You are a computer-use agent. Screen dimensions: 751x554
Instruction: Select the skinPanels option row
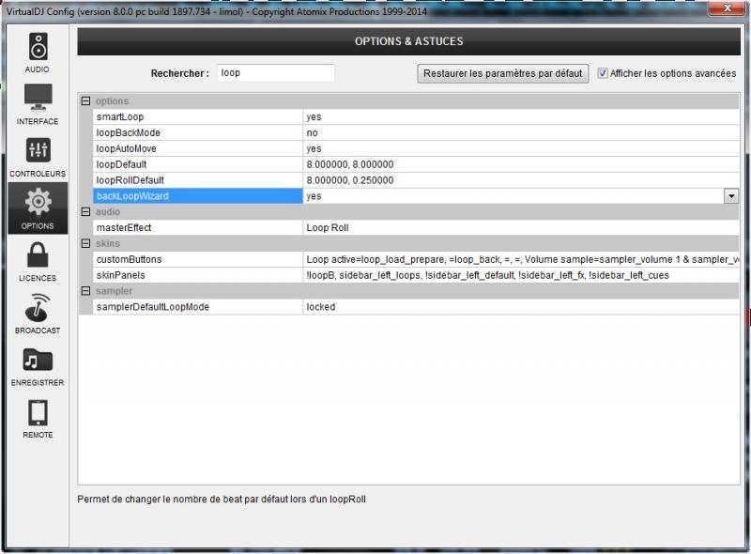click(x=416, y=275)
